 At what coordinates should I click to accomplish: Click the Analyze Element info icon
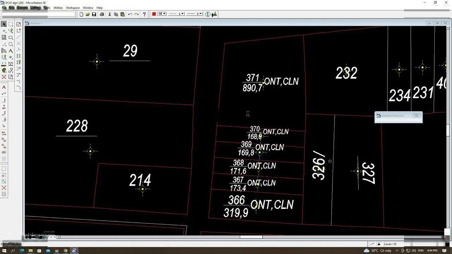pyautogui.click(x=208, y=14)
